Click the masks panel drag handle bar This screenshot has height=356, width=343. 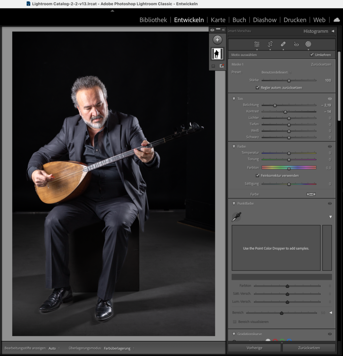218,29
